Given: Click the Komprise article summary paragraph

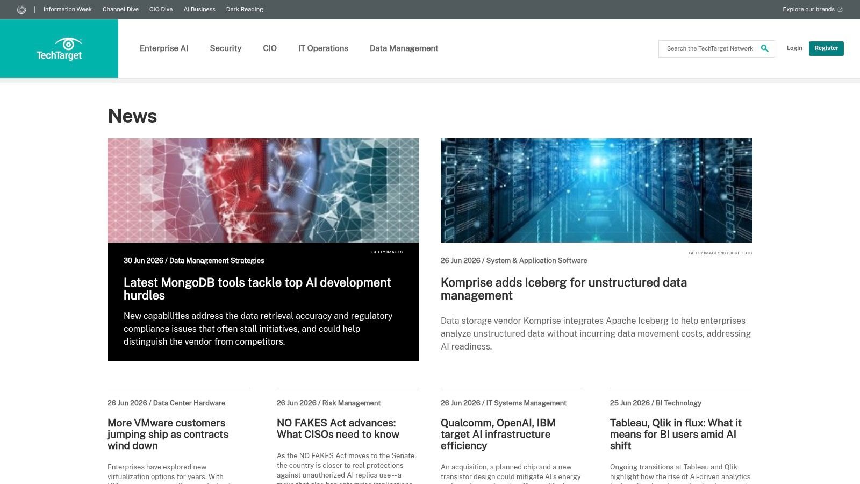Looking at the screenshot, I should tap(596, 333).
